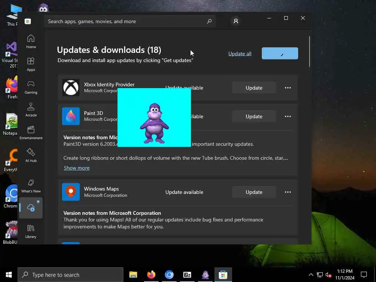The width and height of the screenshot is (376, 282).
Task: Click the Xbox Identity Provider app icon
Action: tap(71, 87)
